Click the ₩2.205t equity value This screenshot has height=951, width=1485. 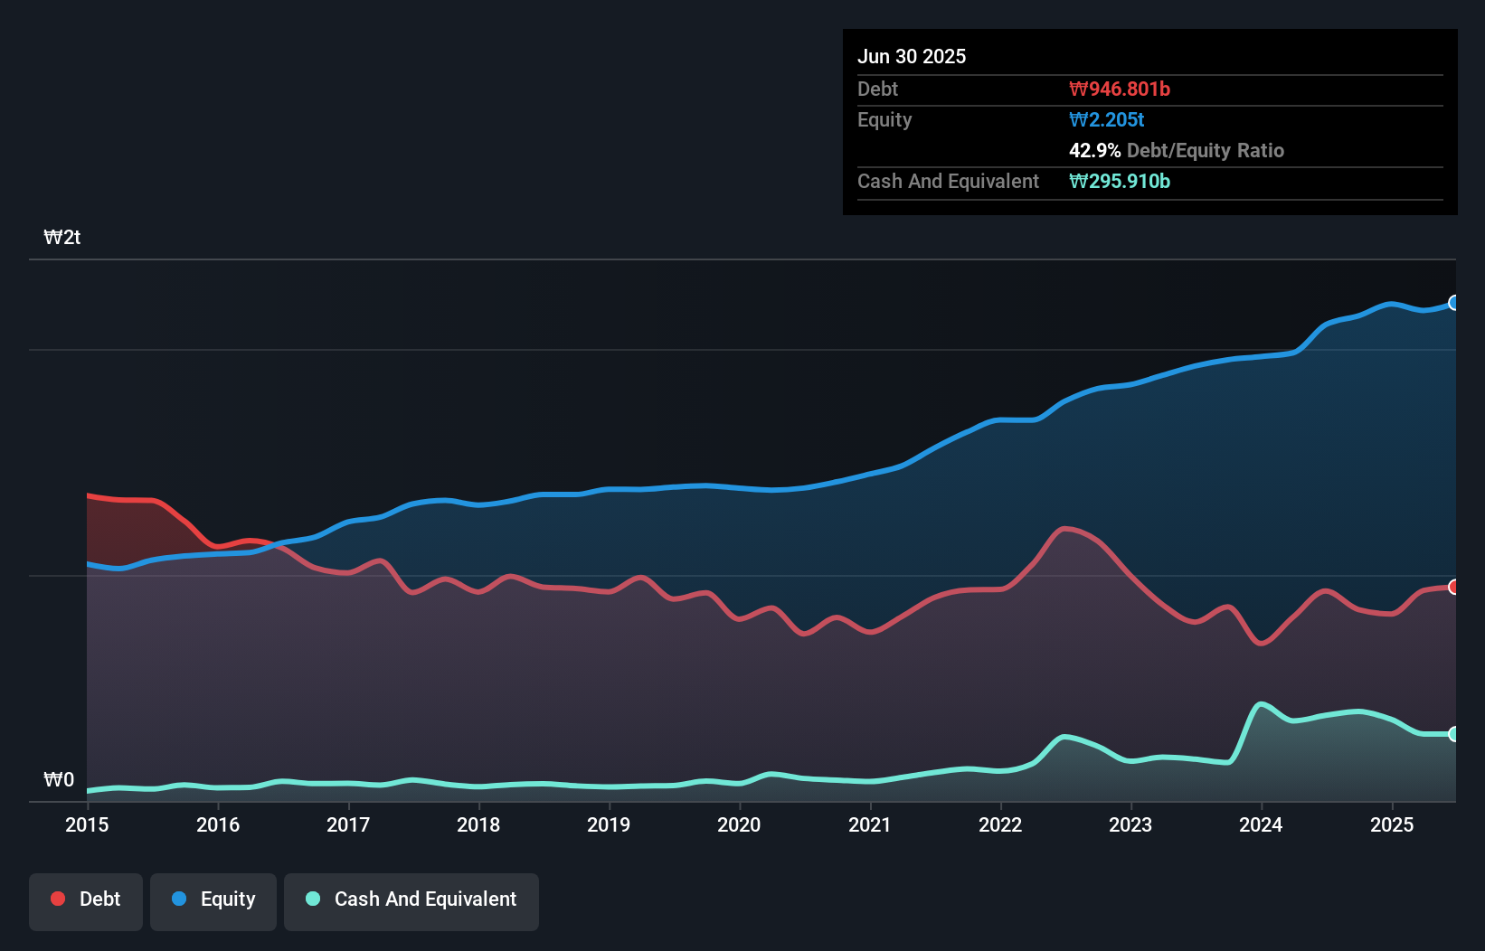1107,120
